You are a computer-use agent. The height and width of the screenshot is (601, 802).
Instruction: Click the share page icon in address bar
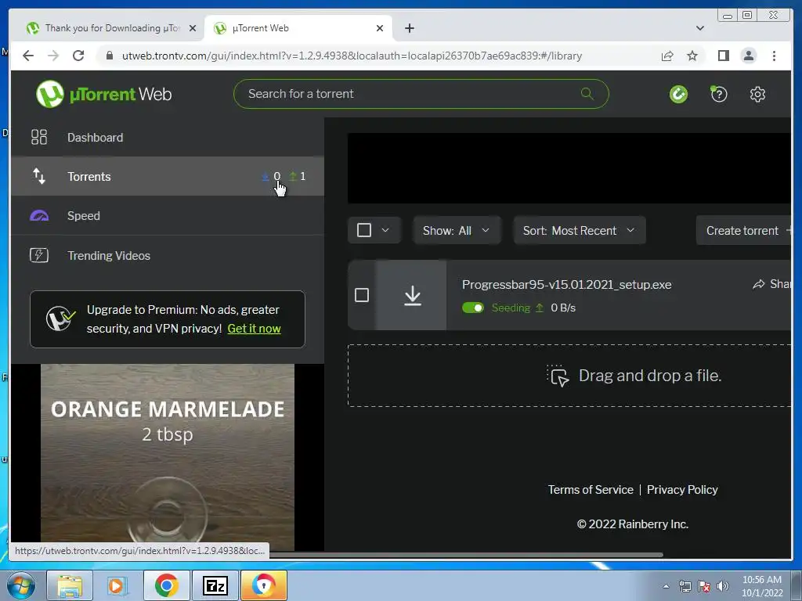(667, 56)
